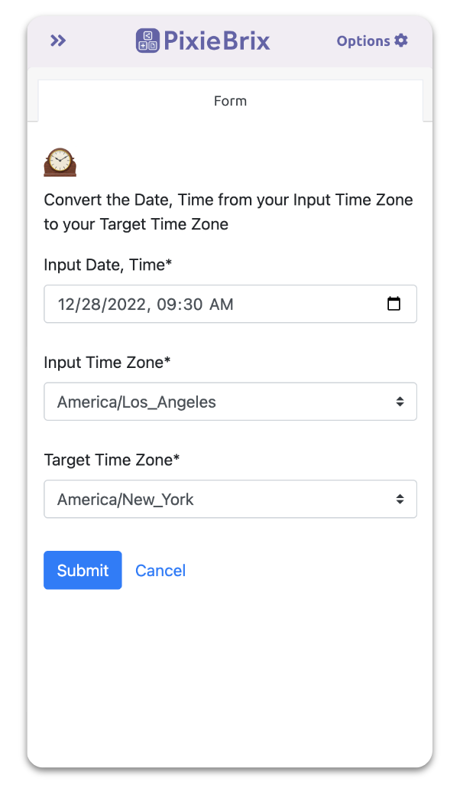Click the gear icon next to Options text
Screen dimensions: 460x788
(x=400, y=41)
